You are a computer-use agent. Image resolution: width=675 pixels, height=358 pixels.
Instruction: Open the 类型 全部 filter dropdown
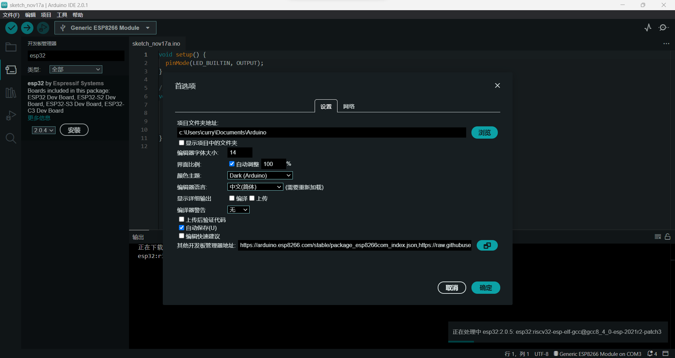click(x=76, y=69)
